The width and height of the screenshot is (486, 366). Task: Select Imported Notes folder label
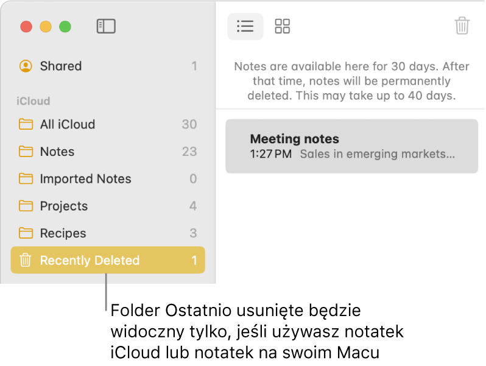pos(86,179)
